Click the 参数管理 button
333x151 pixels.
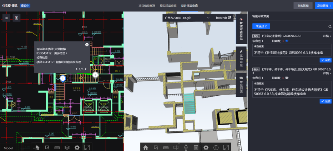(303, 6)
